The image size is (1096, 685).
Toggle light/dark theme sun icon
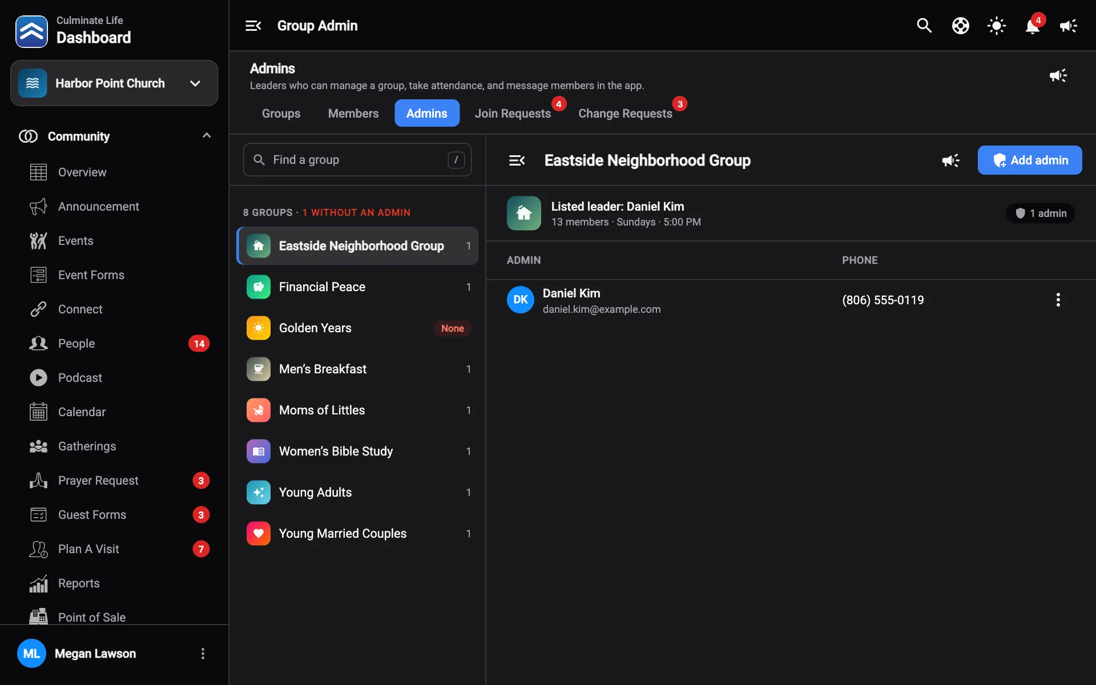[996, 26]
